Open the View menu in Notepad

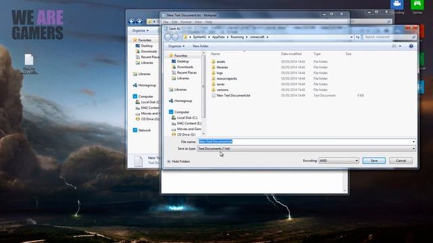coord(198,22)
